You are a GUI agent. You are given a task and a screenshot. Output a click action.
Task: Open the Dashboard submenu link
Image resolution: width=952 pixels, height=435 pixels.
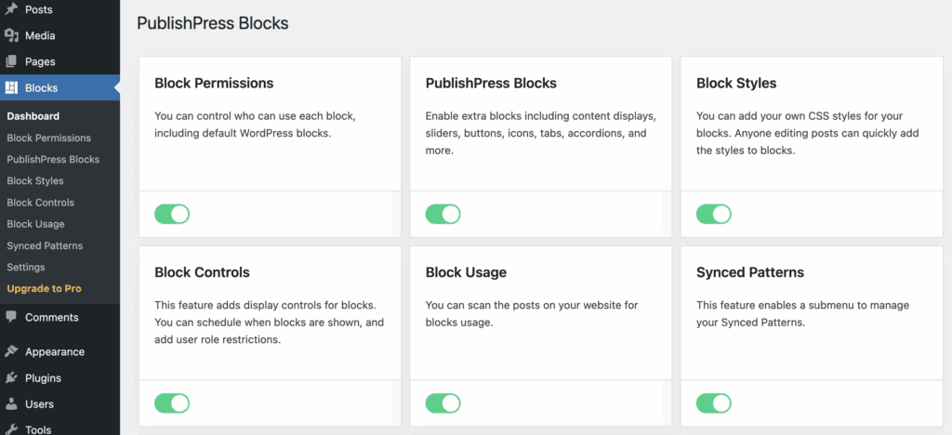pos(33,116)
